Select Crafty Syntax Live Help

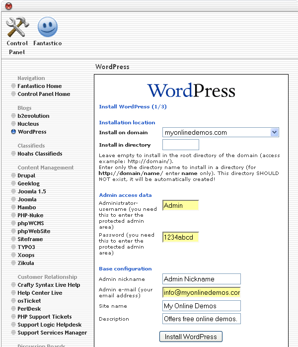tap(49, 285)
